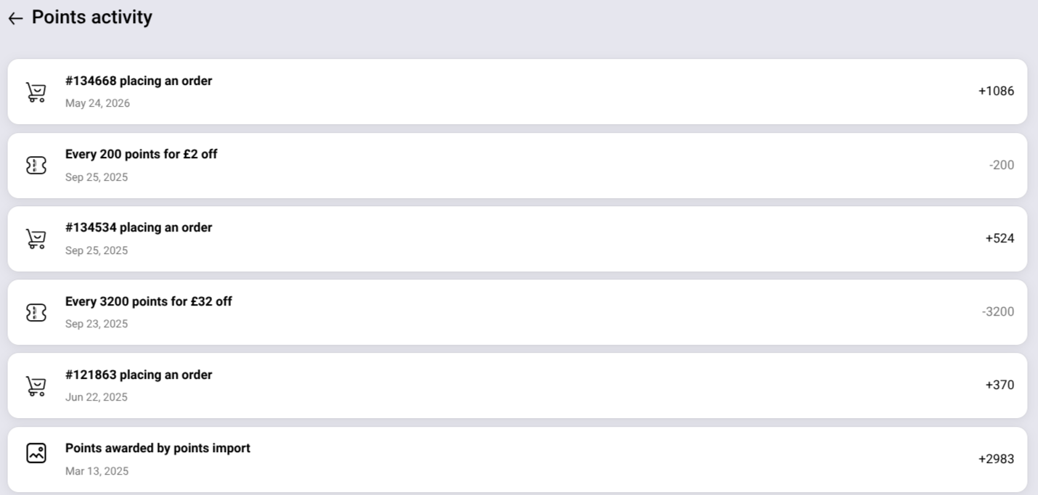The height and width of the screenshot is (495, 1038).
Task: Click the +524 points value
Action: click(1000, 239)
